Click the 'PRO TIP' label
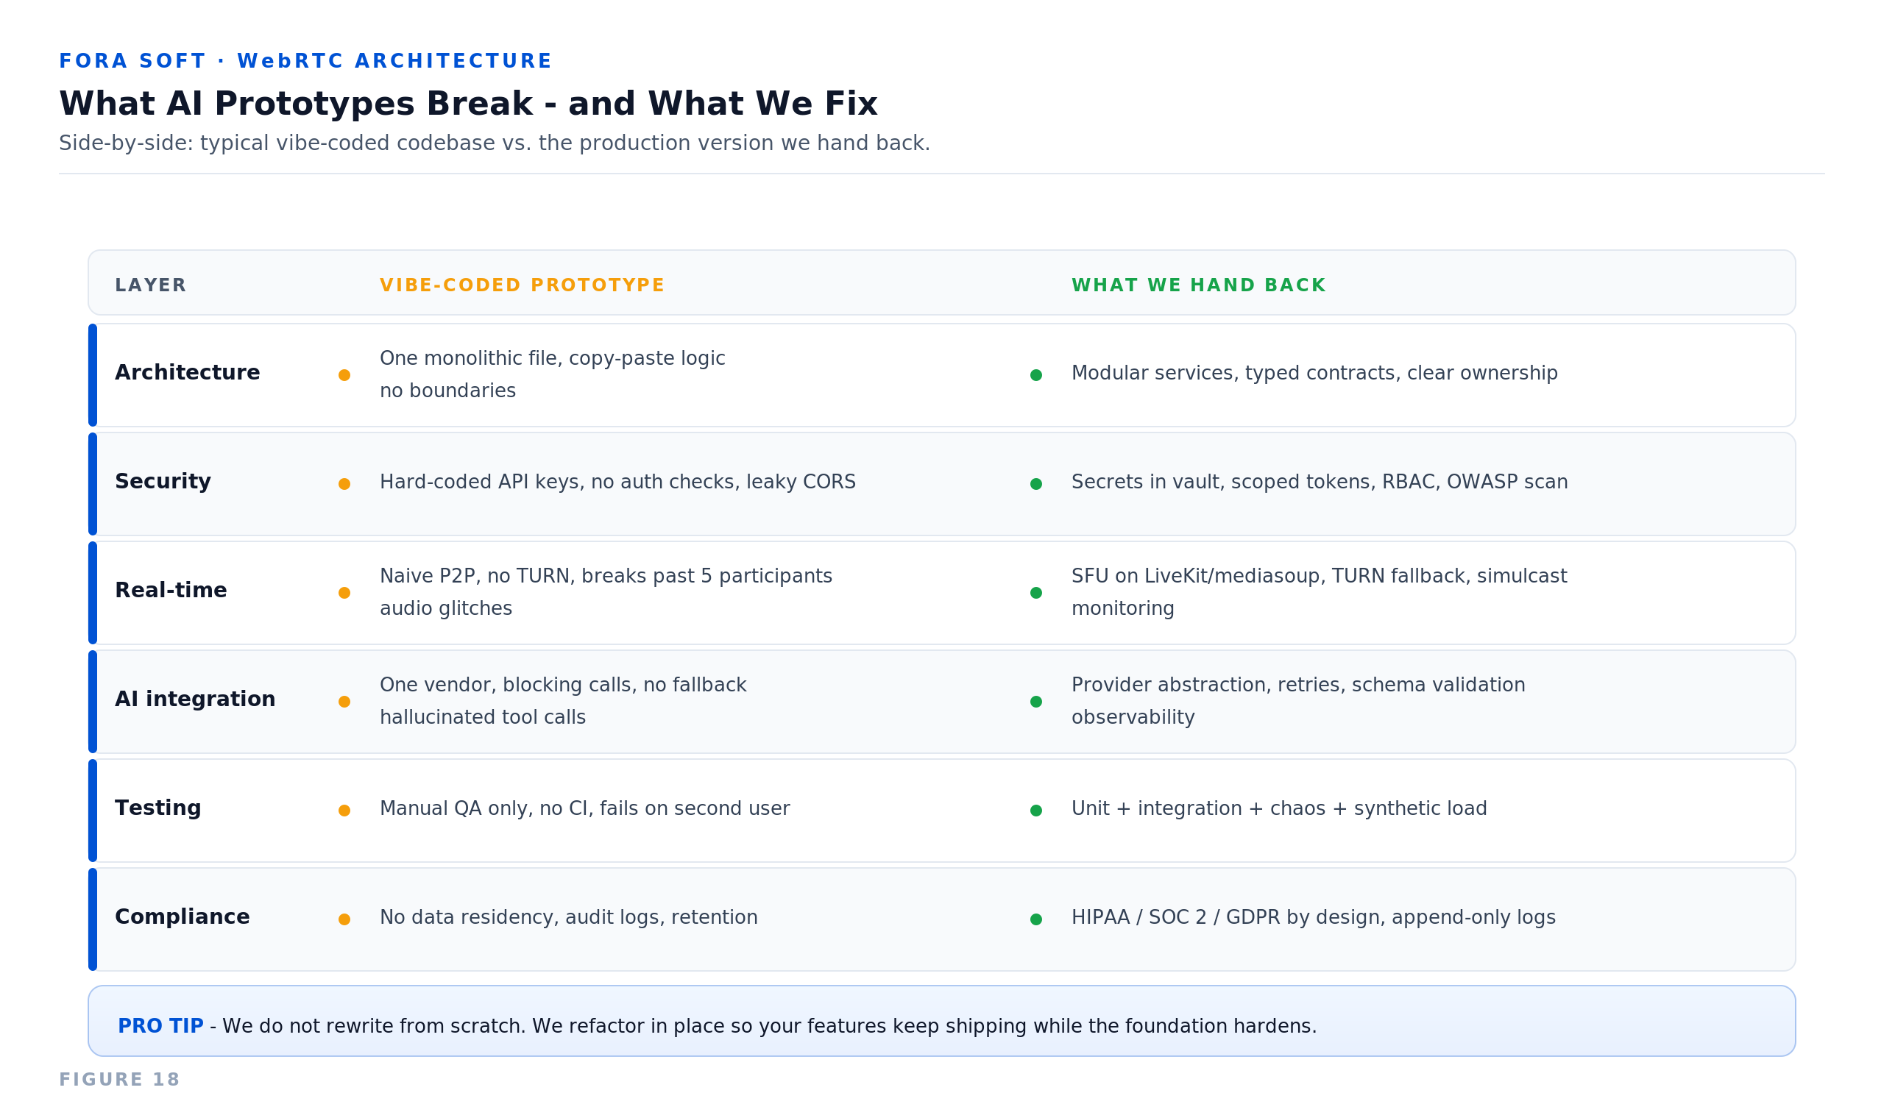Screen dimensions: 1884x1118 (160, 1027)
